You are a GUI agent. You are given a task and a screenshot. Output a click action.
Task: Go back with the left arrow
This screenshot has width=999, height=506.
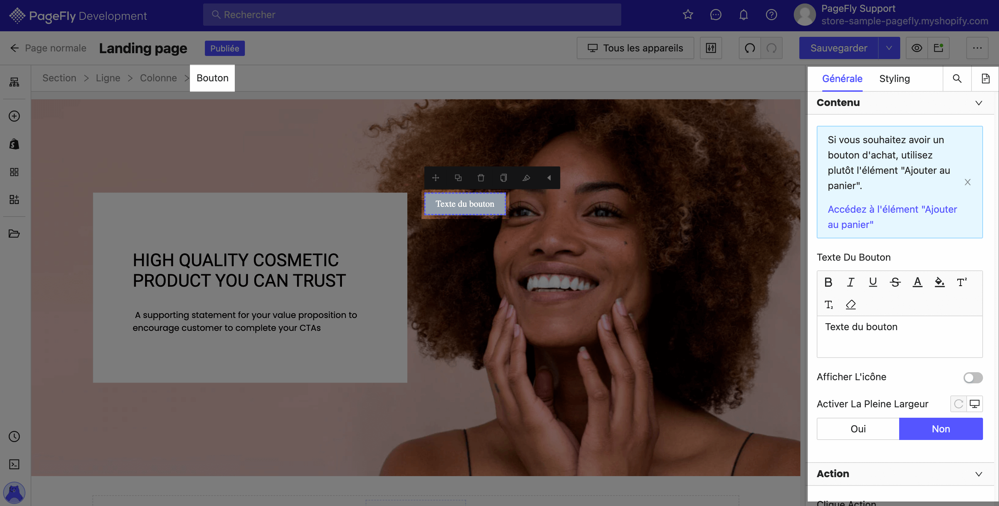[14, 48]
